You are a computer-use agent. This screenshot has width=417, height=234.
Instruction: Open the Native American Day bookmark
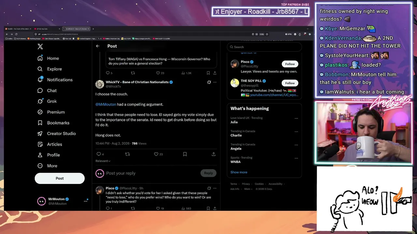(111, 39)
